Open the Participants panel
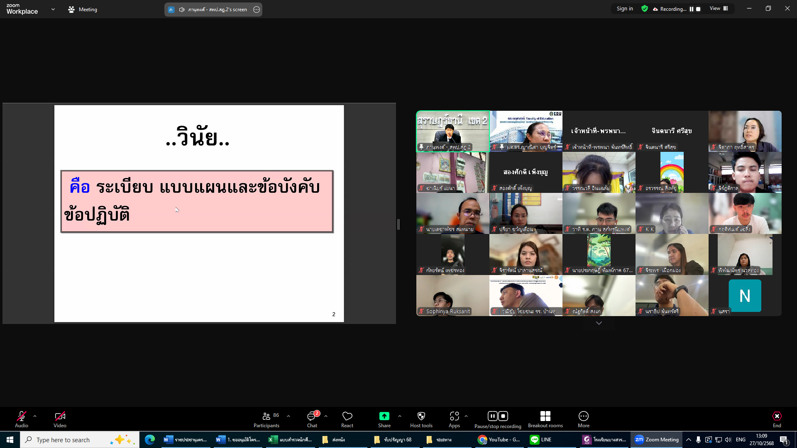 pos(266,419)
